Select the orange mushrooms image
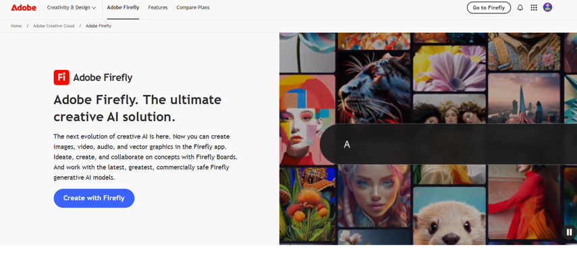 click(307, 204)
